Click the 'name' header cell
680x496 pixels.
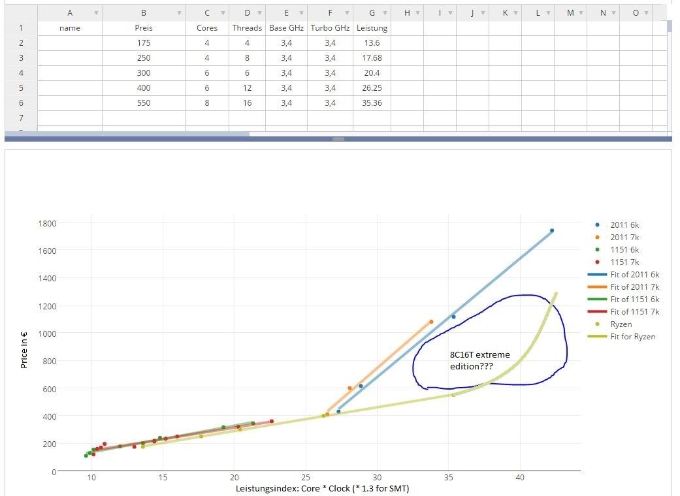point(70,28)
